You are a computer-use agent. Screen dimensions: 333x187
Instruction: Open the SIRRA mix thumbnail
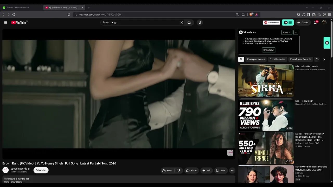266,81
